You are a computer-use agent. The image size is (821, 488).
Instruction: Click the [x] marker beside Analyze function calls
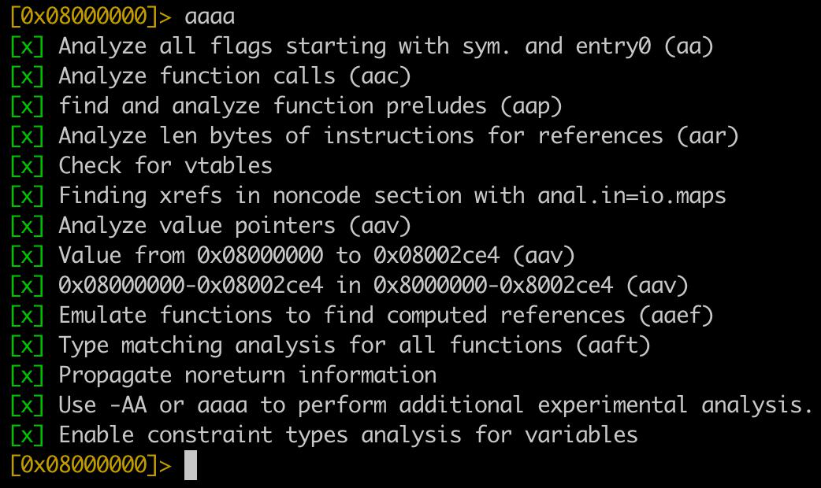28,77
